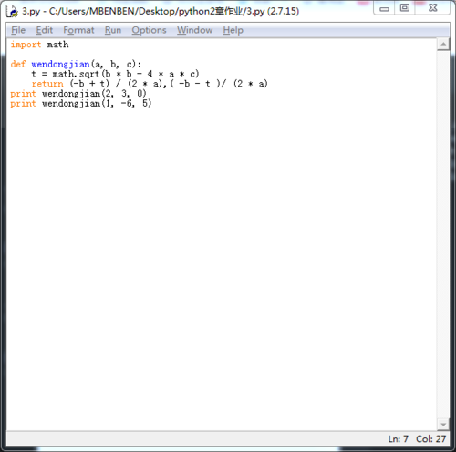
Task: Place cursor at end of last print line
Action: tap(152, 104)
